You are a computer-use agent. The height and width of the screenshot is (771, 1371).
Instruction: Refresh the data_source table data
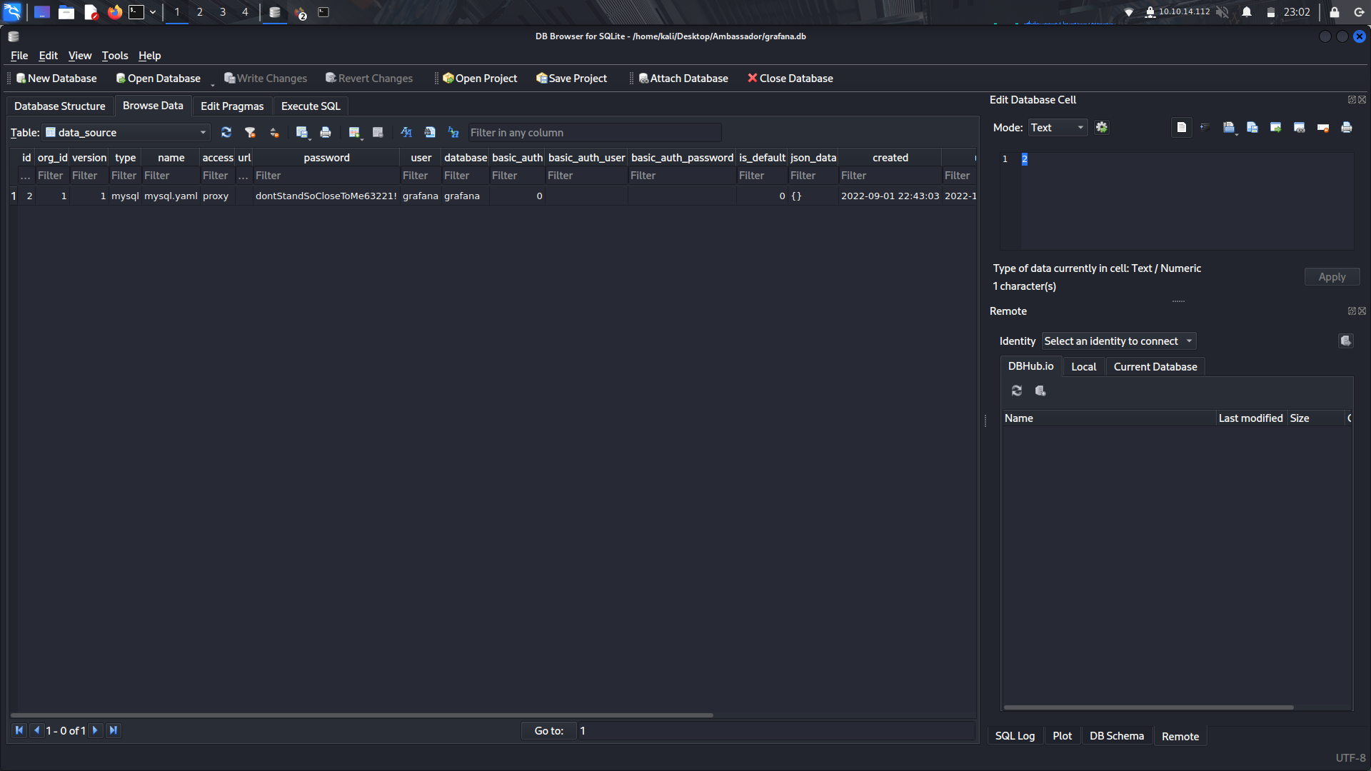(226, 132)
